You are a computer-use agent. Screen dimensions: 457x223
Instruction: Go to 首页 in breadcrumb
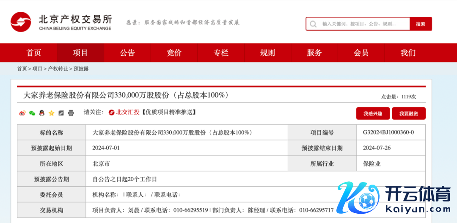(x=22, y=69)
